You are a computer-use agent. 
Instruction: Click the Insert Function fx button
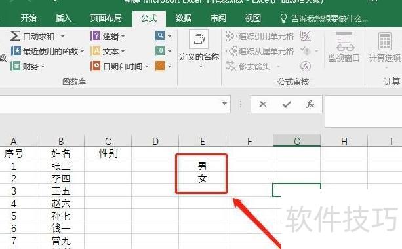tap(310, 104)
